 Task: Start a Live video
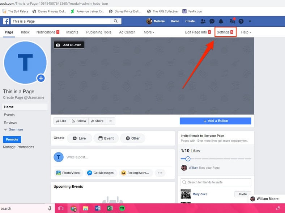[80, 138]
